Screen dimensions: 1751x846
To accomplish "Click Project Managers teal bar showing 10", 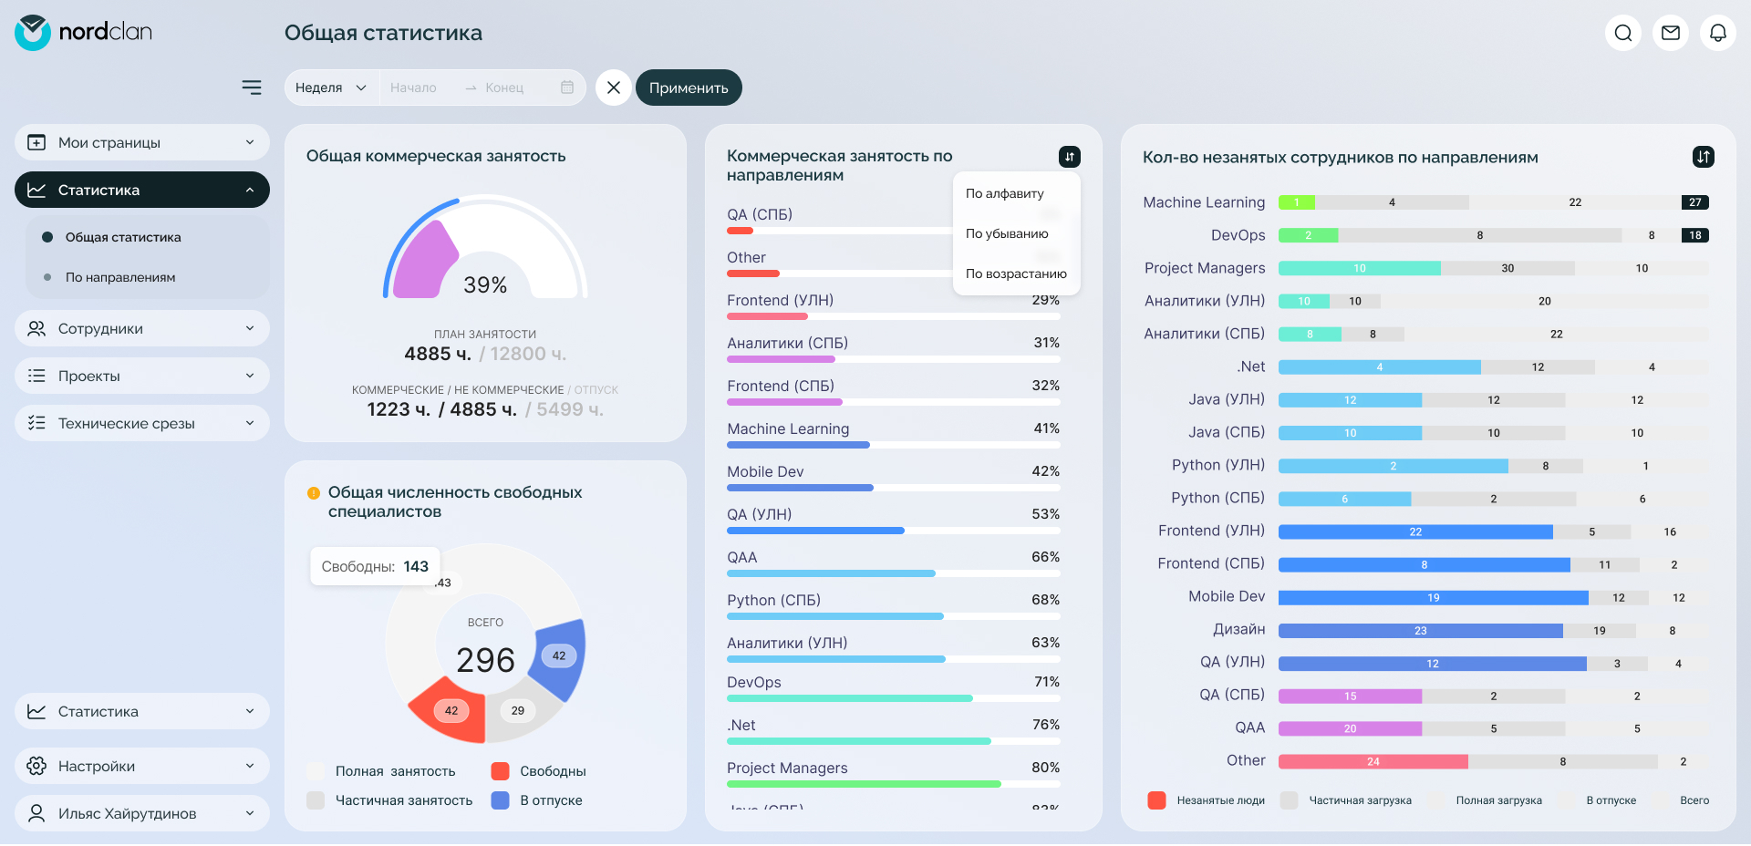I will tap(1360, 268).
